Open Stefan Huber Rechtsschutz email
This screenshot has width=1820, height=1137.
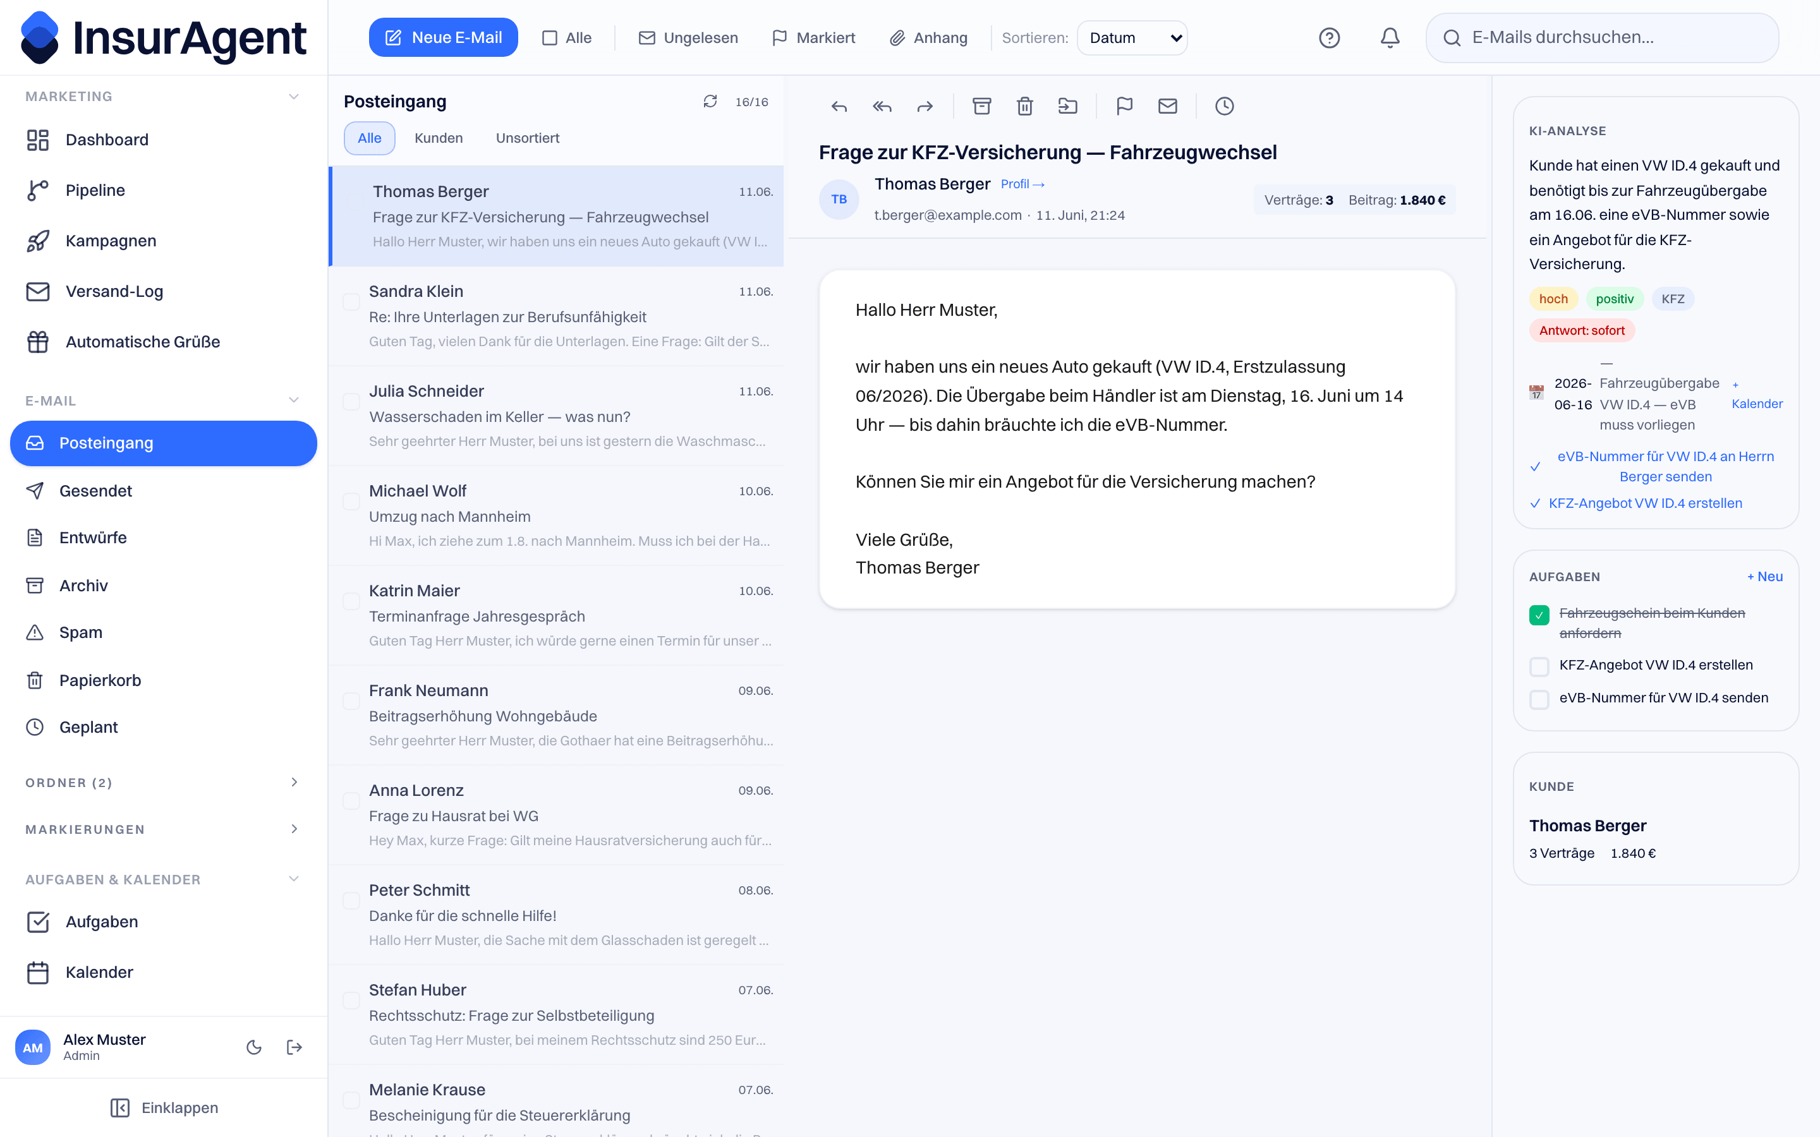click(x=555, y=1014)
